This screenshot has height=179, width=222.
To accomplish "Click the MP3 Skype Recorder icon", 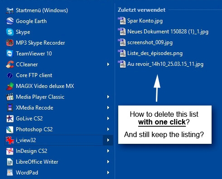I will pos(10,43).
